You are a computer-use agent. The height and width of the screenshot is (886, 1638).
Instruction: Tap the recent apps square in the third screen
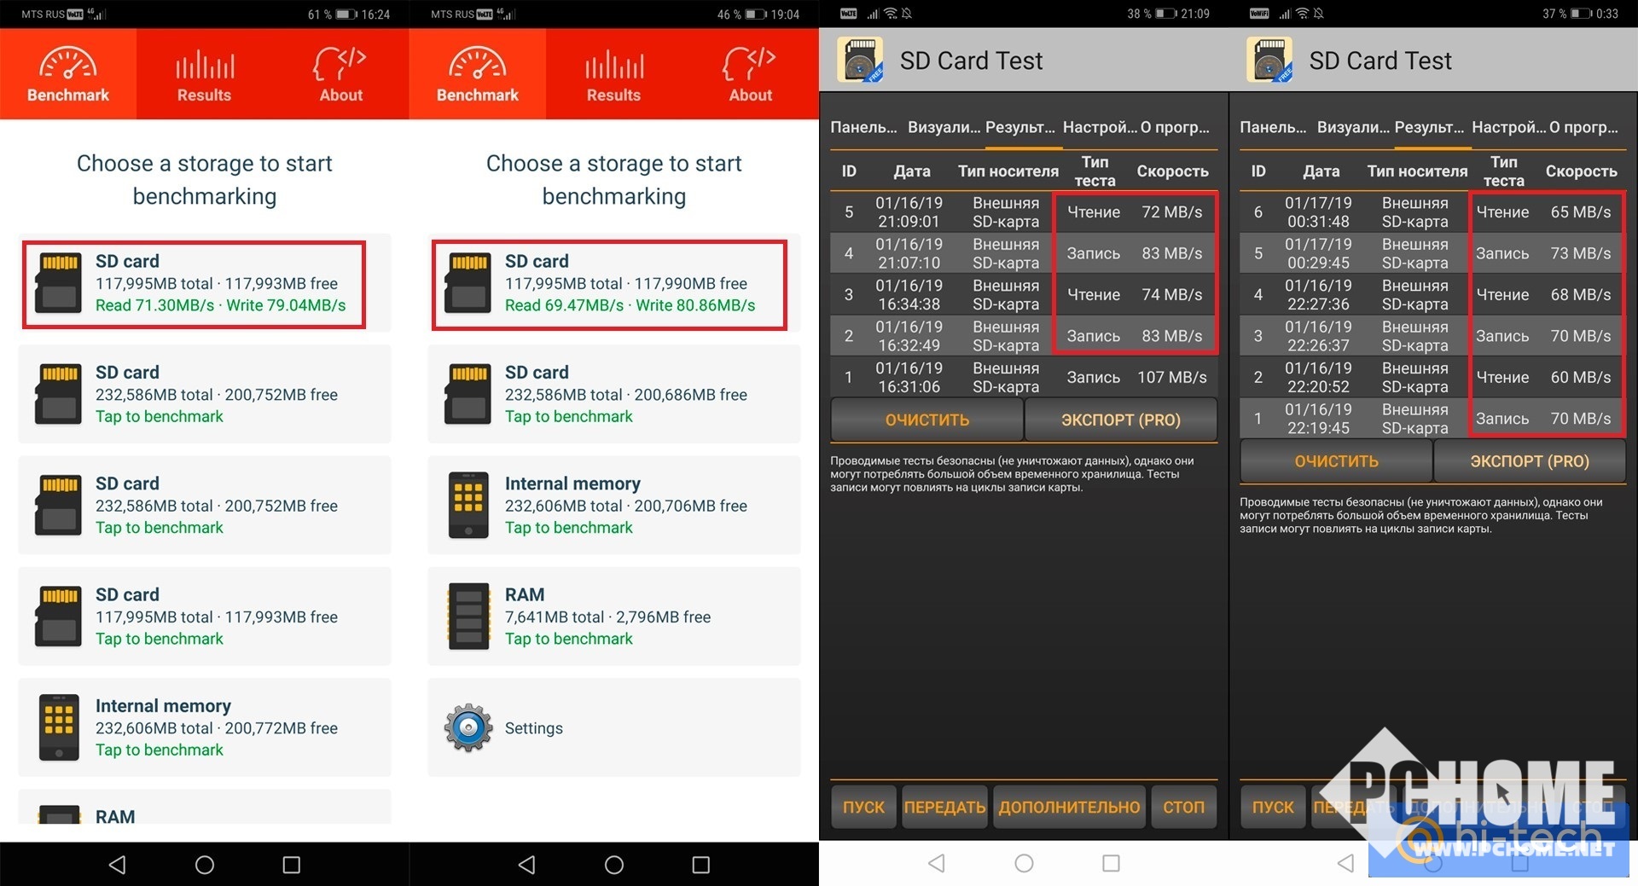click(1111, 863)
